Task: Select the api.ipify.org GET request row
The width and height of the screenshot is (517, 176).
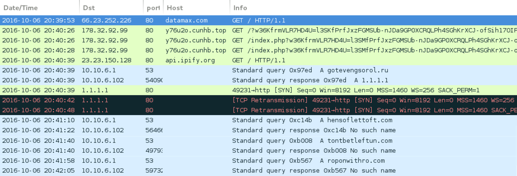Action: 258,60
